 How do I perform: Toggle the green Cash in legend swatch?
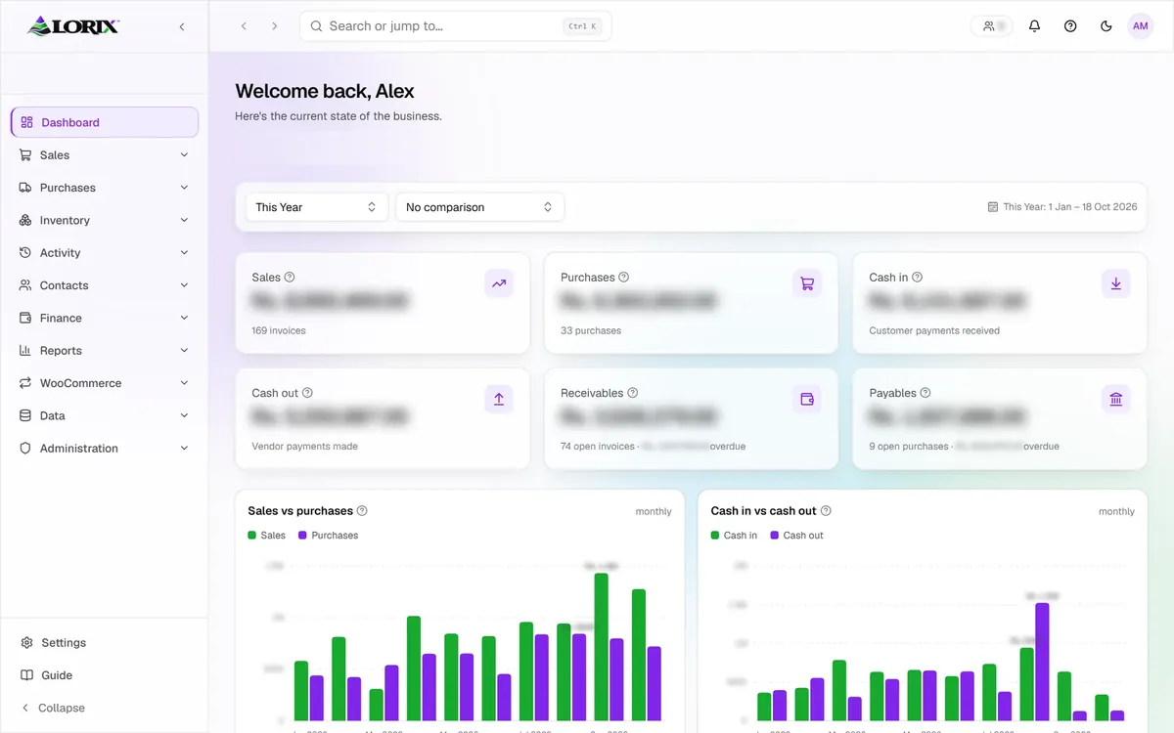pos(715,536)
